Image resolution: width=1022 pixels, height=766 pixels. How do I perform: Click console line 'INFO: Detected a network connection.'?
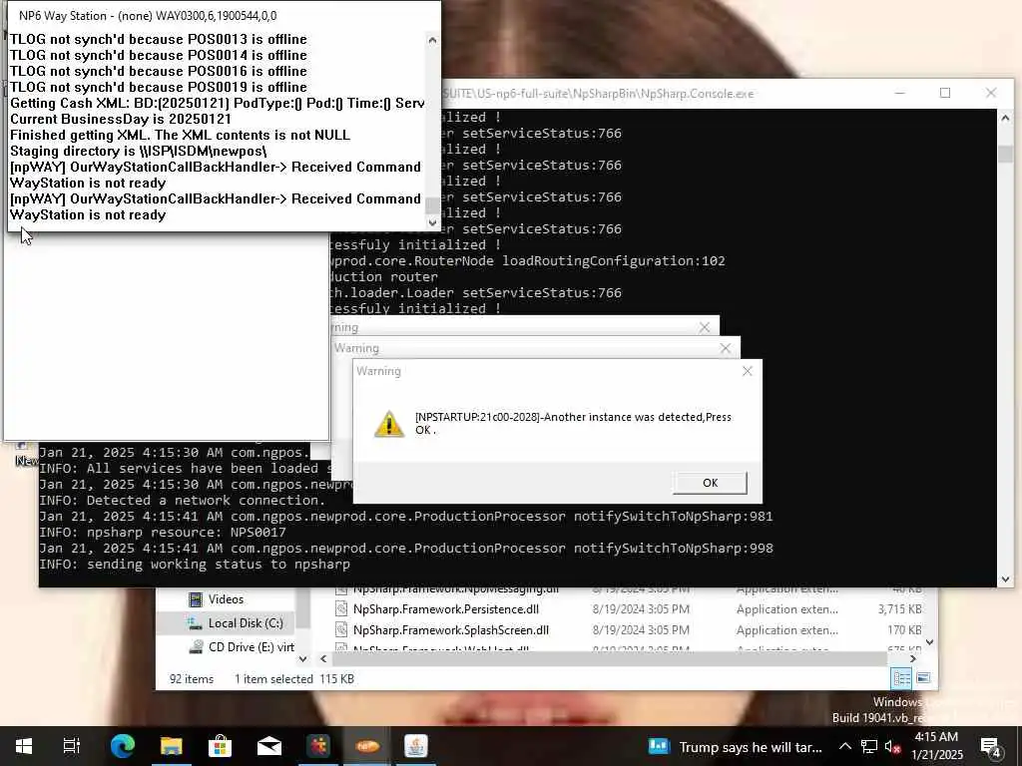click(x=182, y=501)
